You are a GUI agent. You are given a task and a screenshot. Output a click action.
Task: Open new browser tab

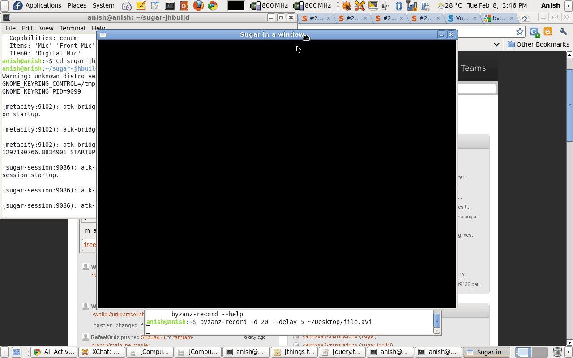[x=525, y=18]
